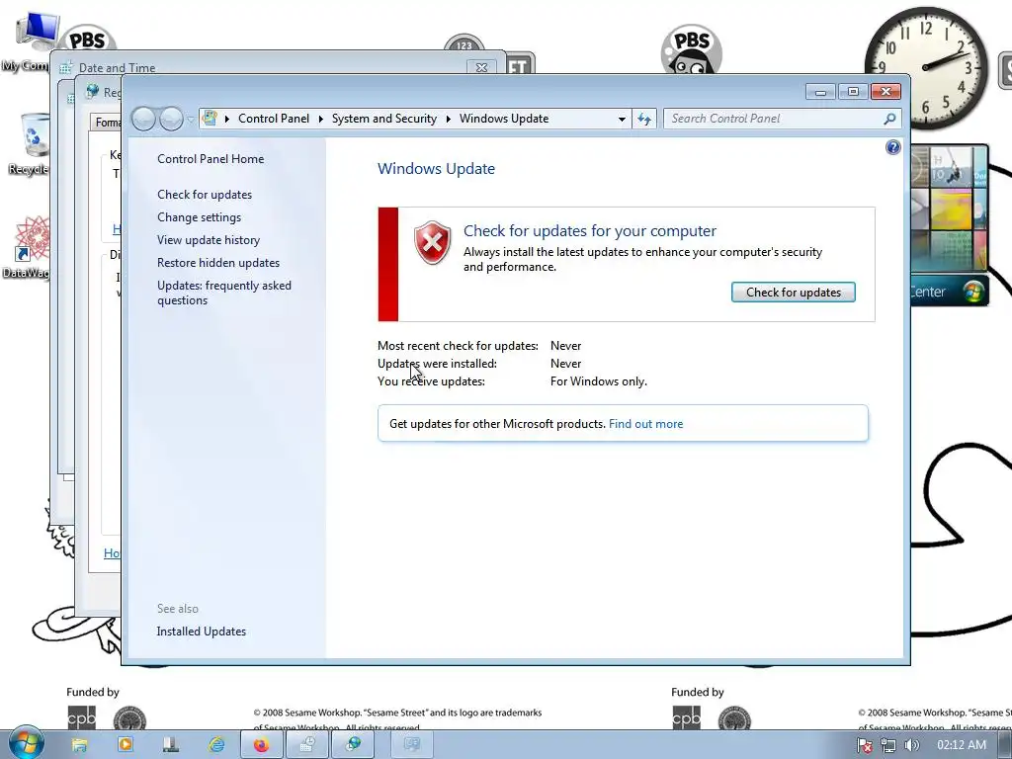1012x759 pixels.
Task: Open Updates: frequently asked questions
Action: (224, 293)
